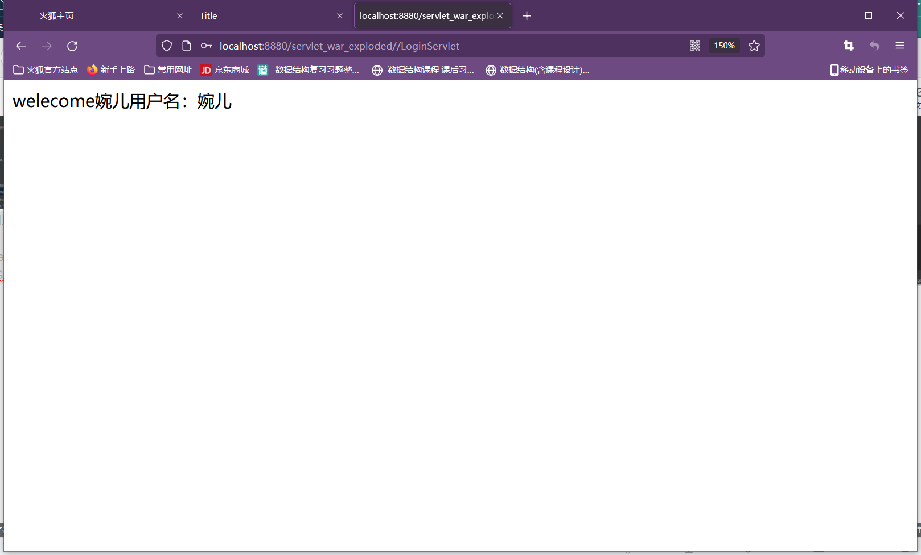This screenshot has width=921, height=555.
Task: Generate QR code for this page
Action: pyautogui.click(x=695, y=46)
